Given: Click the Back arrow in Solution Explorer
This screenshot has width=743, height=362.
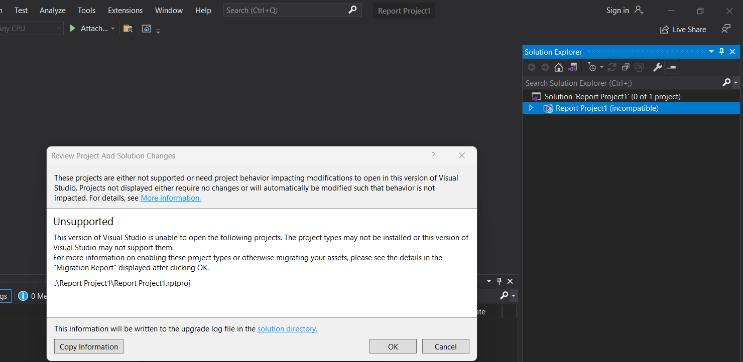Looking at the screenshot, I should click(x=532, y=67).
